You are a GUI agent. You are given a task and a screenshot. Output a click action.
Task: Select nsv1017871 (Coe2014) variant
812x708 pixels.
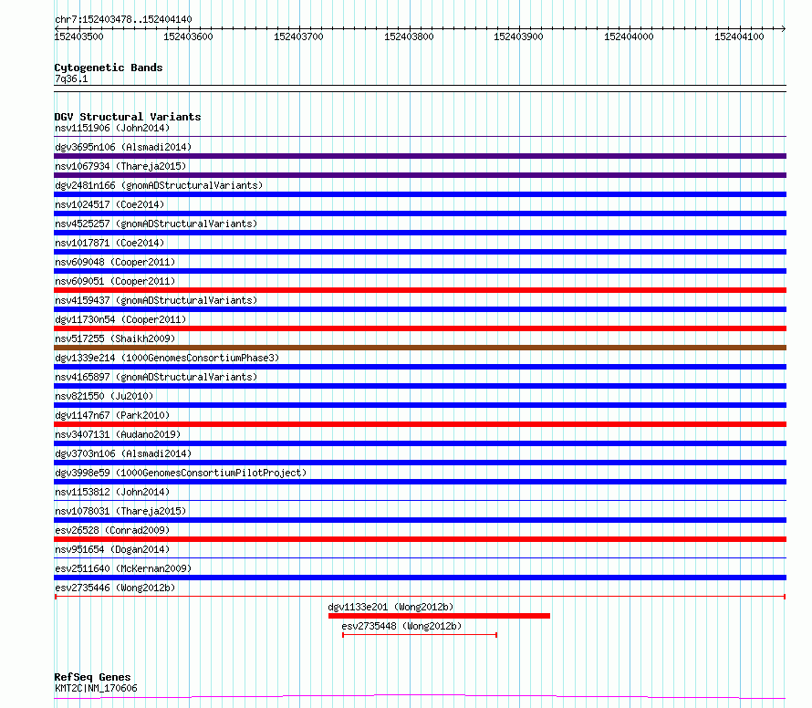click(109, 243)
